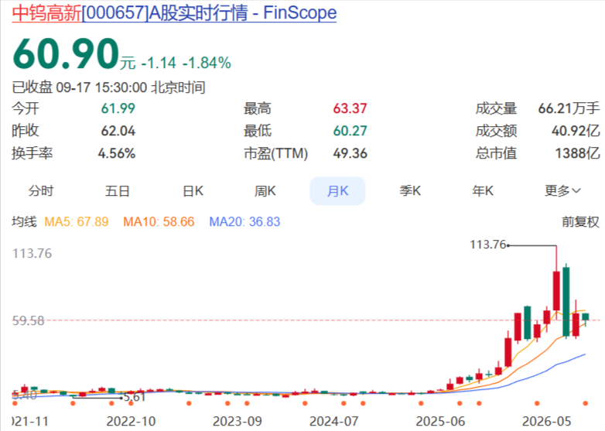Click the 成交量 value 66.21万手

tap(569, 108)
